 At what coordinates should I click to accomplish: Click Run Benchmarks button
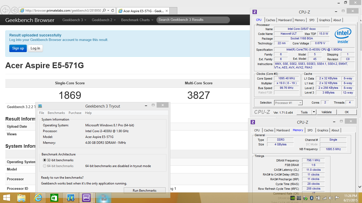(x=144, y=190)
